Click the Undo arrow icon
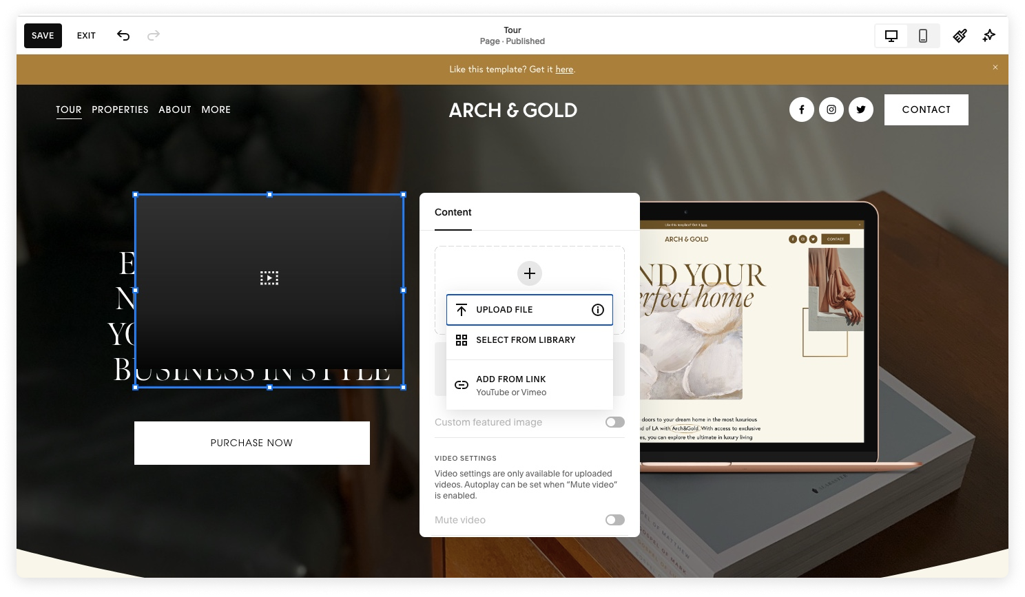This screenshot has width=1025, height=597. pos(123,35)
